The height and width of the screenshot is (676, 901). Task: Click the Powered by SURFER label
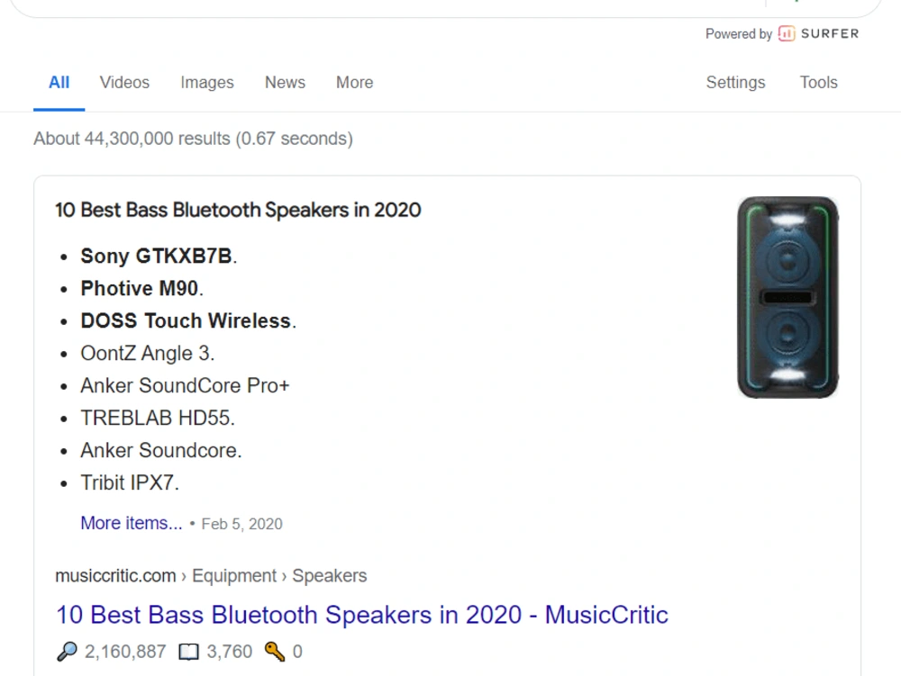782,34
